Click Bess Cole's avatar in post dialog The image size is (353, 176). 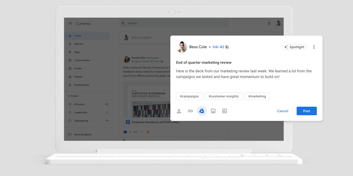pyautogui.click(x=182, y=47)
